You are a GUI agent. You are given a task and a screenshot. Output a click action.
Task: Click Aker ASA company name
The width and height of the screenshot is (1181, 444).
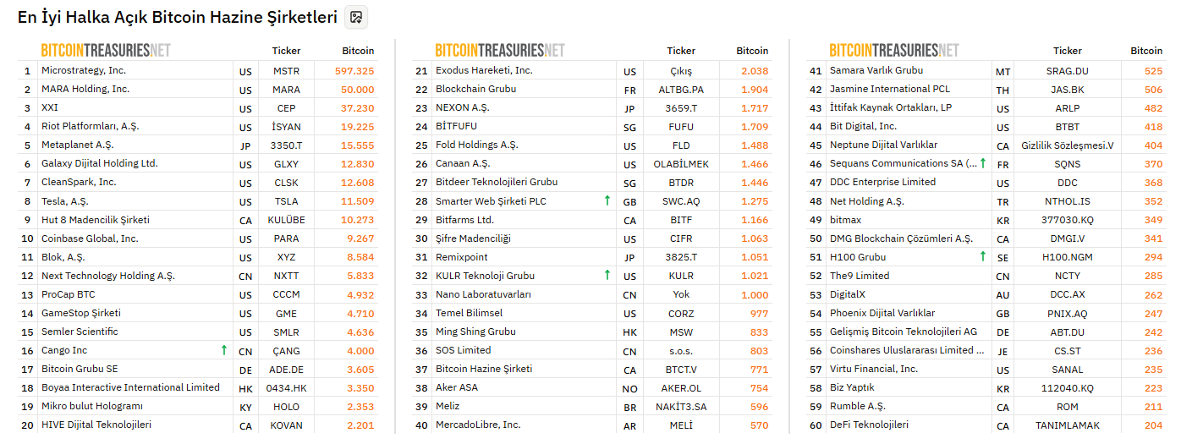click(457, 387)
